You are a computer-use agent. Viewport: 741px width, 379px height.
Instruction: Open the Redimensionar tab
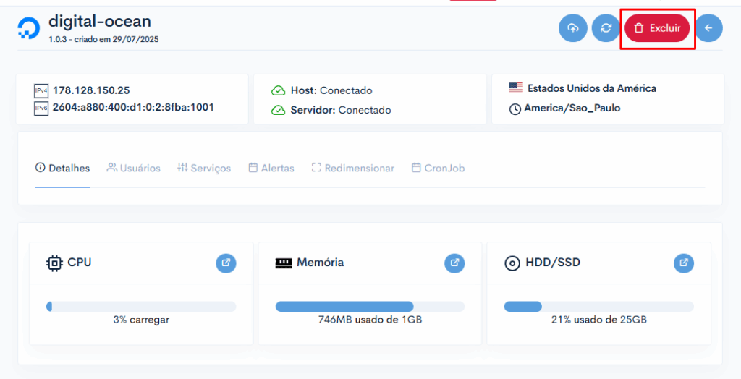point(353,168)
